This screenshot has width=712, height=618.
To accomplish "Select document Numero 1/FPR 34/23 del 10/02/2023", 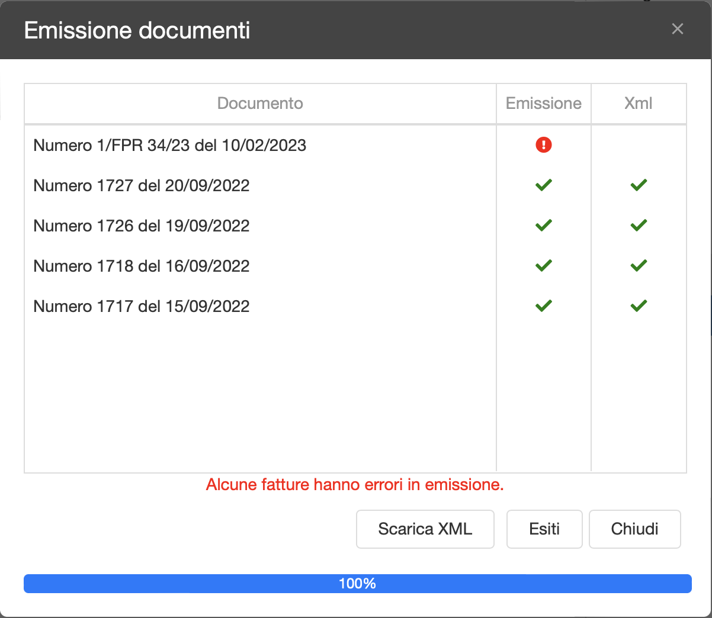I will point(170,145).
